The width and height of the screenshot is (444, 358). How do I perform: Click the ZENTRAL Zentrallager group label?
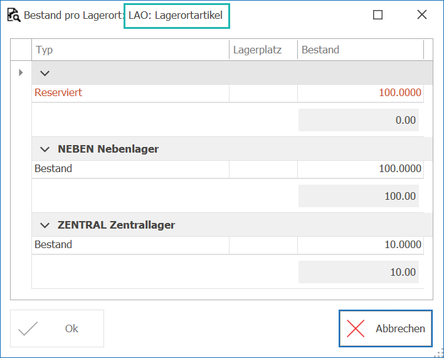point(116,225)
